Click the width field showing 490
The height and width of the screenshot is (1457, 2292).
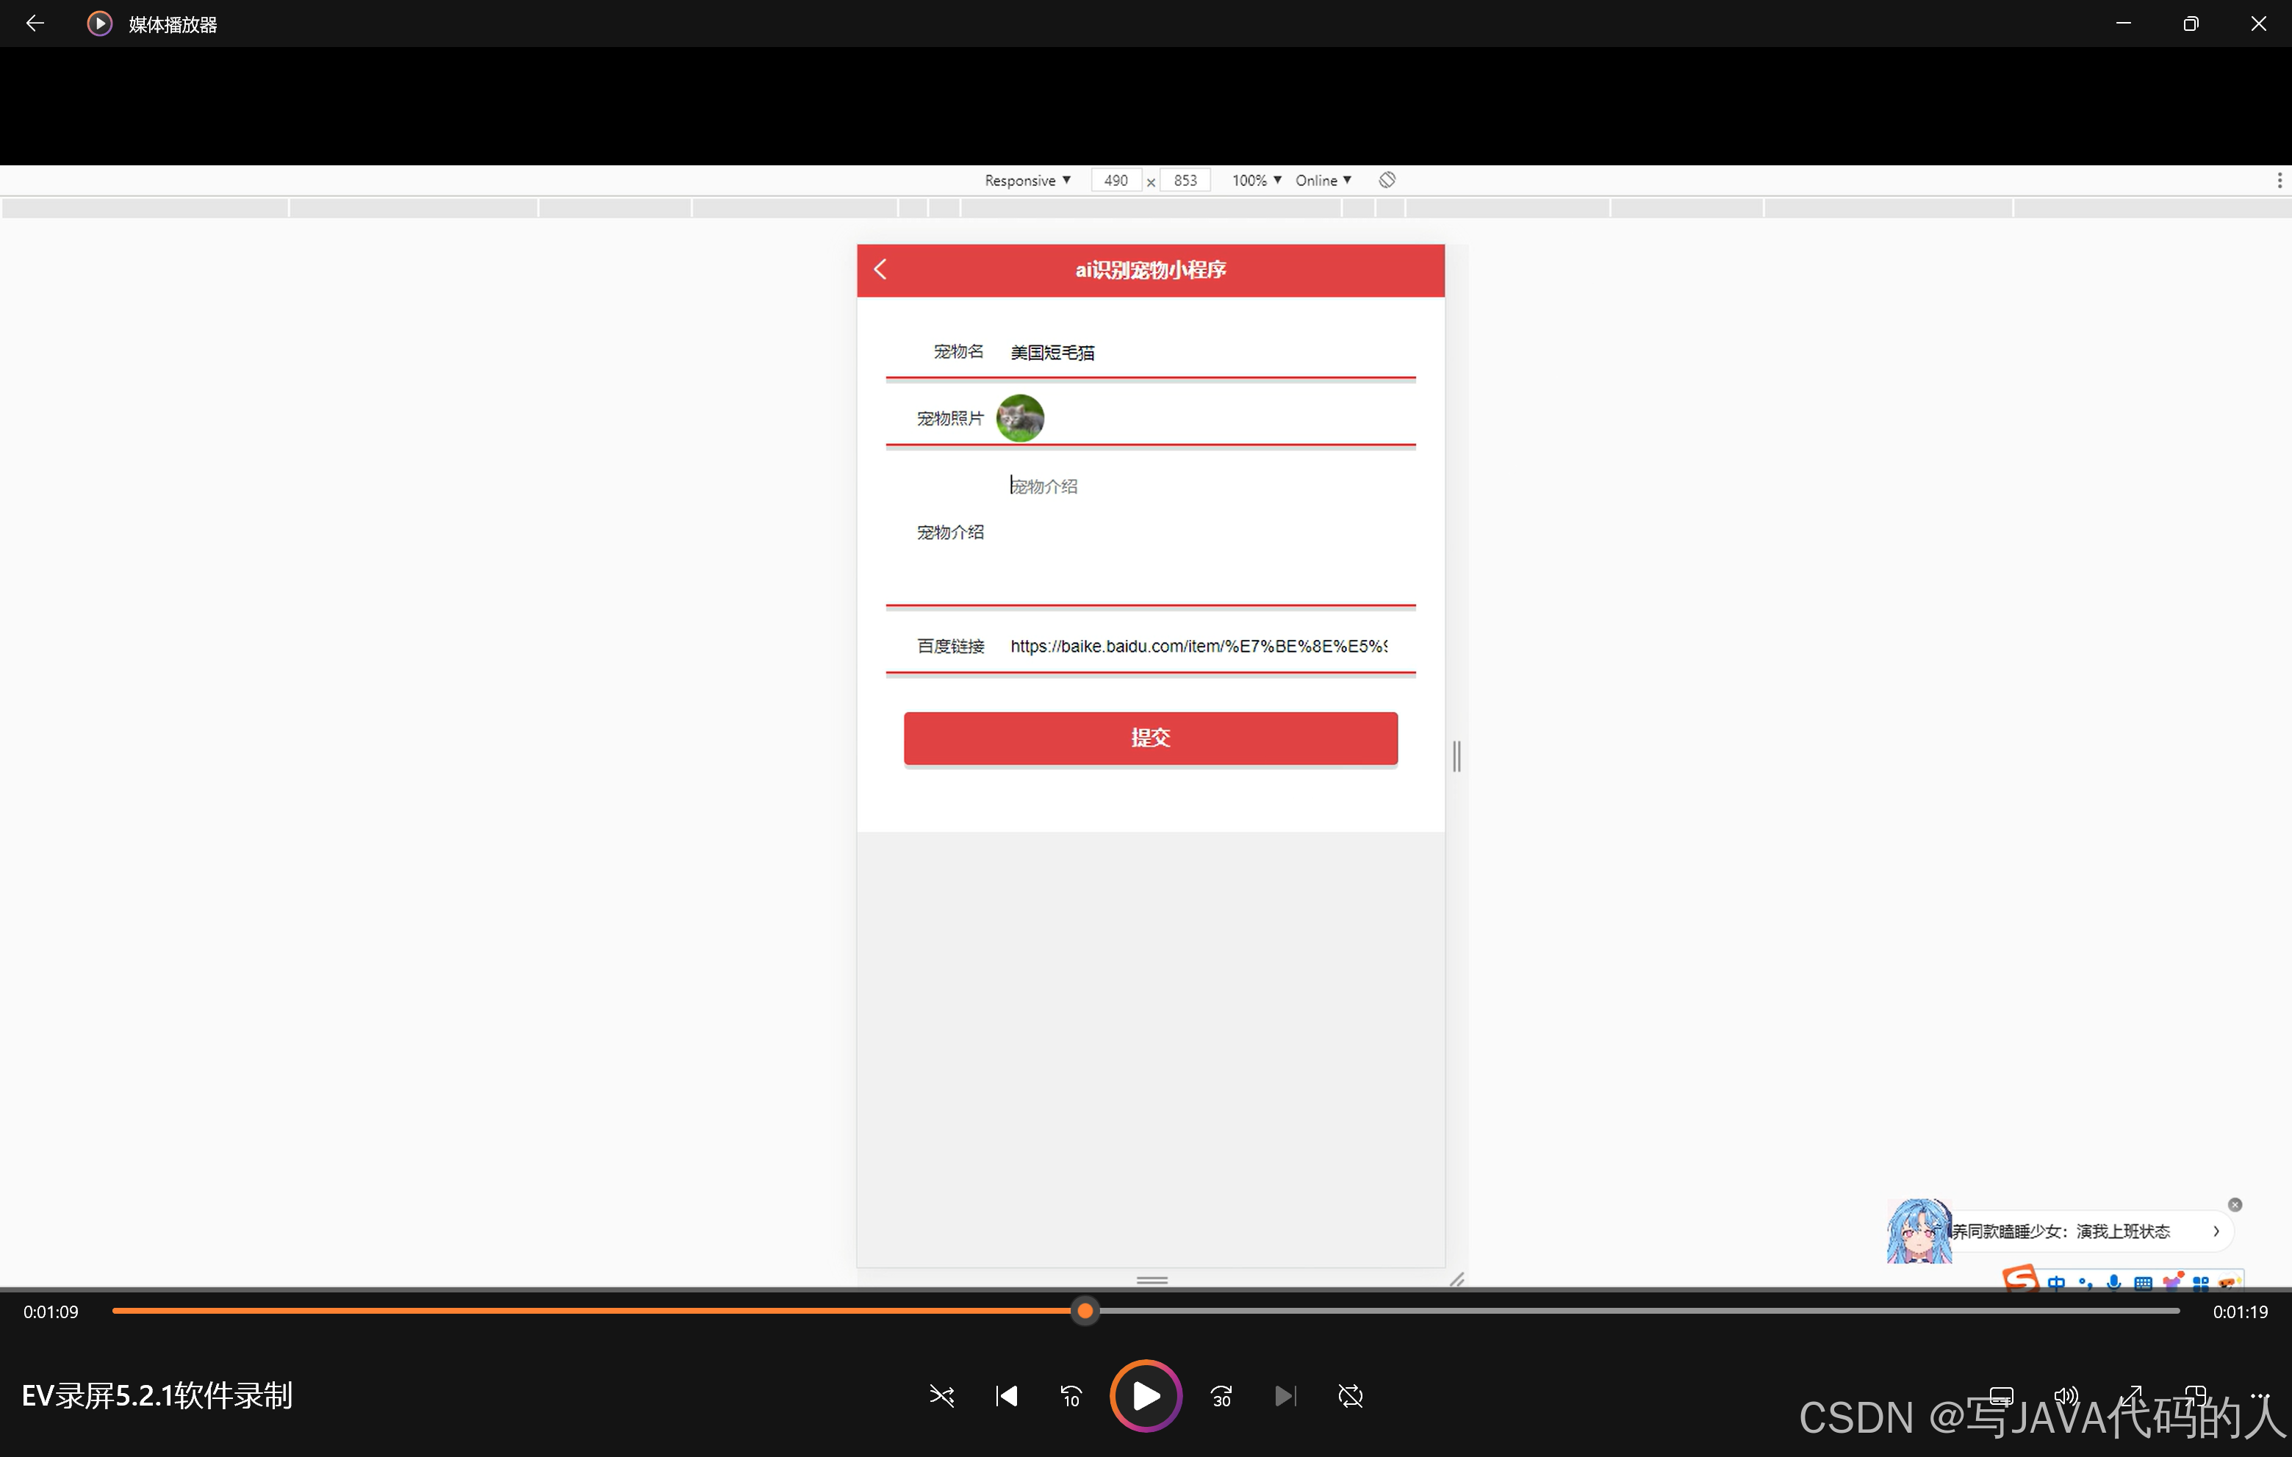click(x=1116, y=180)
